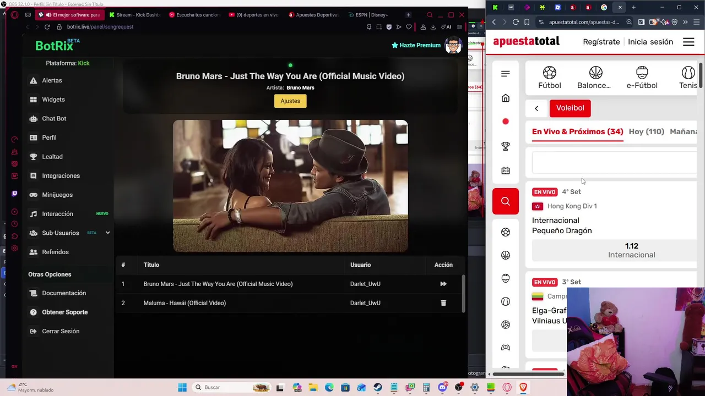Open a new tab in Opera
705x396 pixels.
coord(408,15)
